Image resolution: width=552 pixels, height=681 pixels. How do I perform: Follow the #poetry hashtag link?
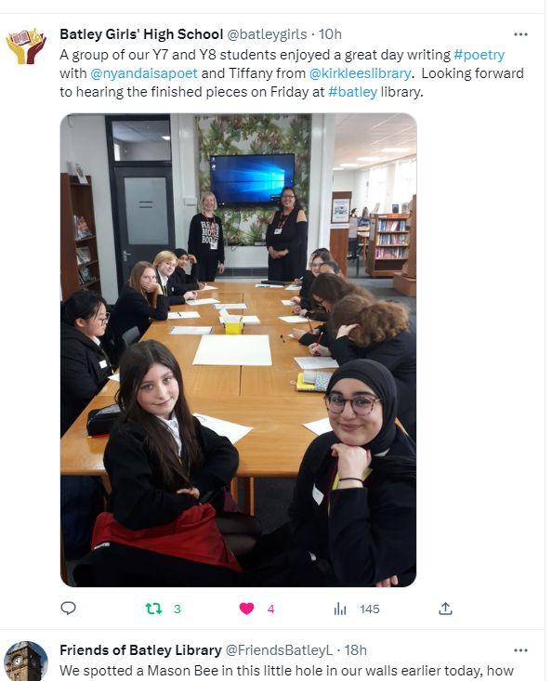(x=479, y=55)
